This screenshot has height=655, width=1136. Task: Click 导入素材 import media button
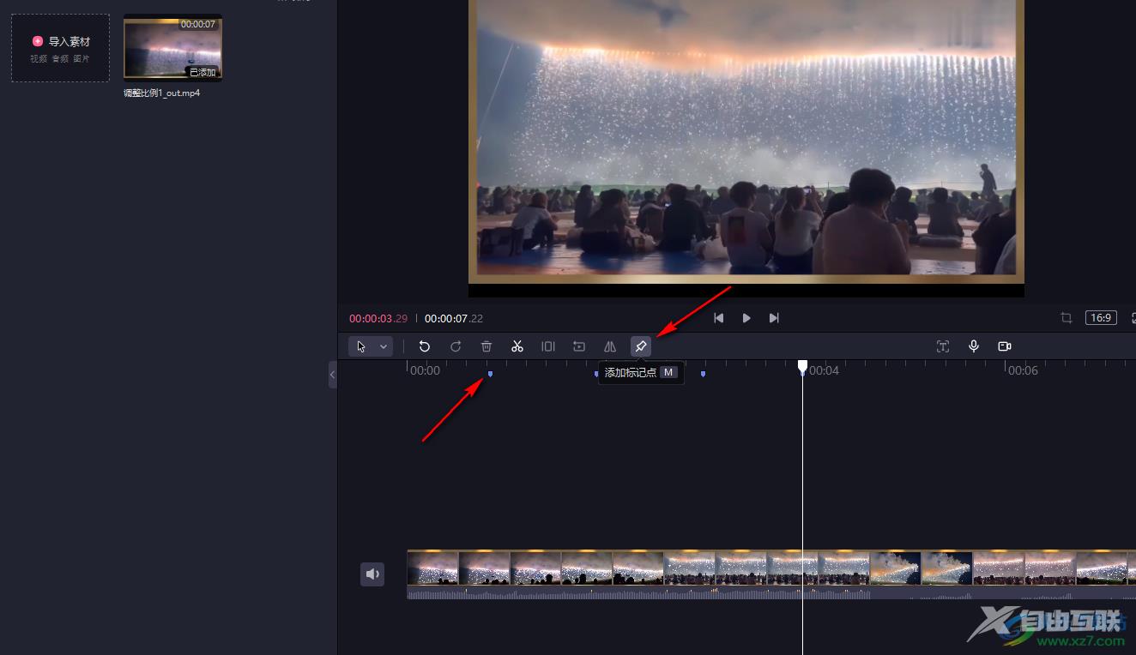[60, 48]
